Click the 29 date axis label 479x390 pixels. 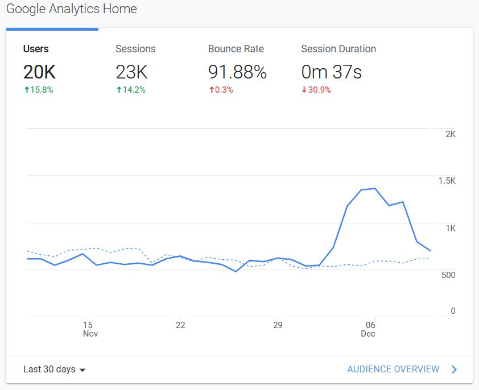pyautogui.click(x=278, y=325)
